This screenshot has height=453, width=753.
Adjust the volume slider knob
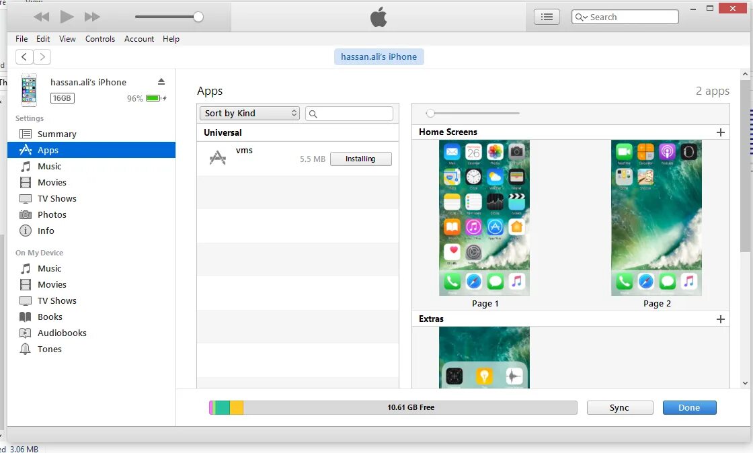198,17
